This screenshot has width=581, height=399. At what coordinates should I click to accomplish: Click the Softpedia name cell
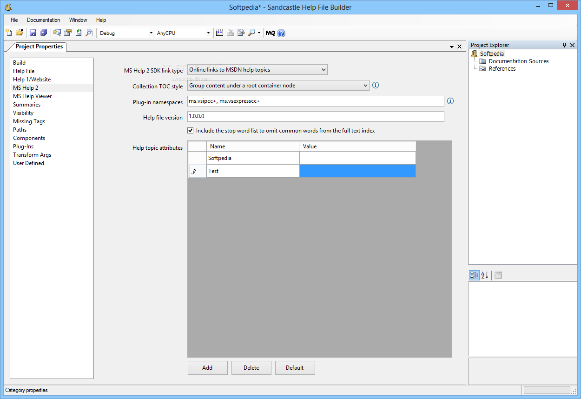(x=253, y=158)
